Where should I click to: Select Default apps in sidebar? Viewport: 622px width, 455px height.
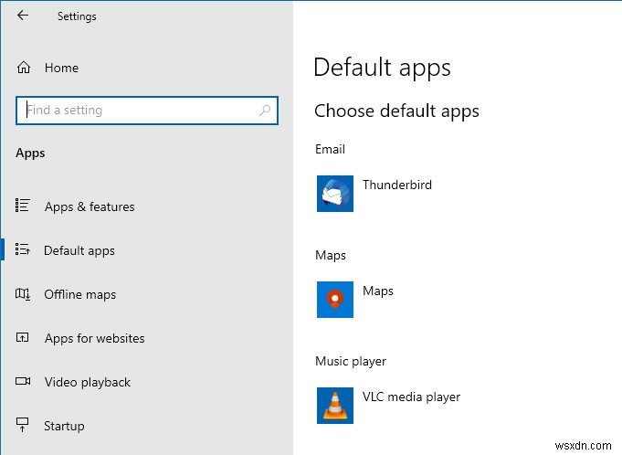click(x=79, y=250)
